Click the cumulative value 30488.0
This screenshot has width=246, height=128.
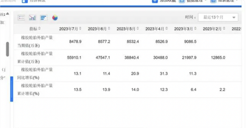pos(161,58)
